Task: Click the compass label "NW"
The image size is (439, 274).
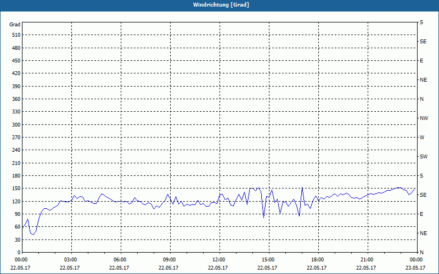Action: 424,118
